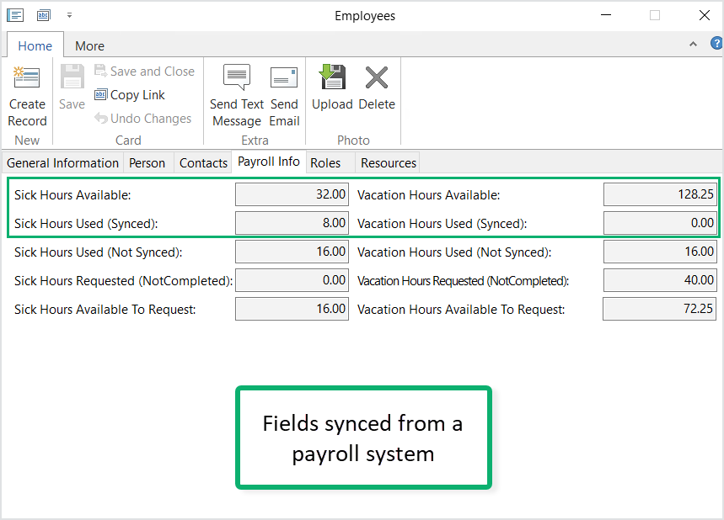Click Sick Hours Used (Not Synced) field
Screen dimensions: 724x520
pos(292,252)
